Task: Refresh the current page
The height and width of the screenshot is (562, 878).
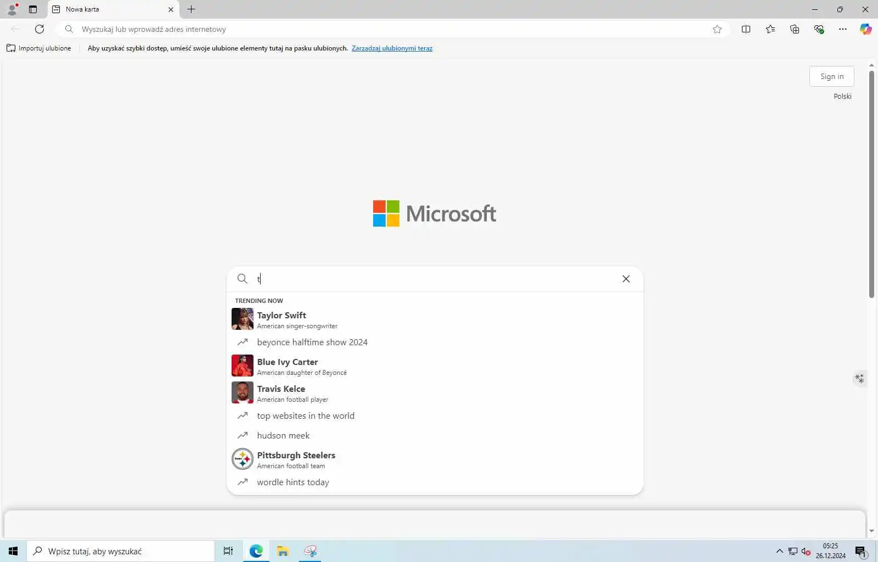Action: click(40, 29)
